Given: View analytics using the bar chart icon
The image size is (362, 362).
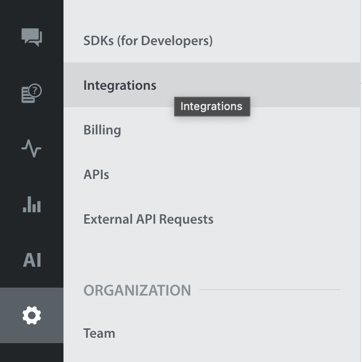Looking at the screenshot, I should [x=32, y=204].
